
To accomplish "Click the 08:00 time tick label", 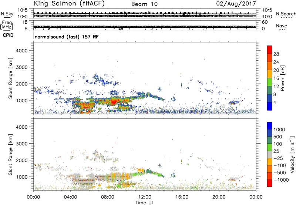I will [x=107, y=197].
